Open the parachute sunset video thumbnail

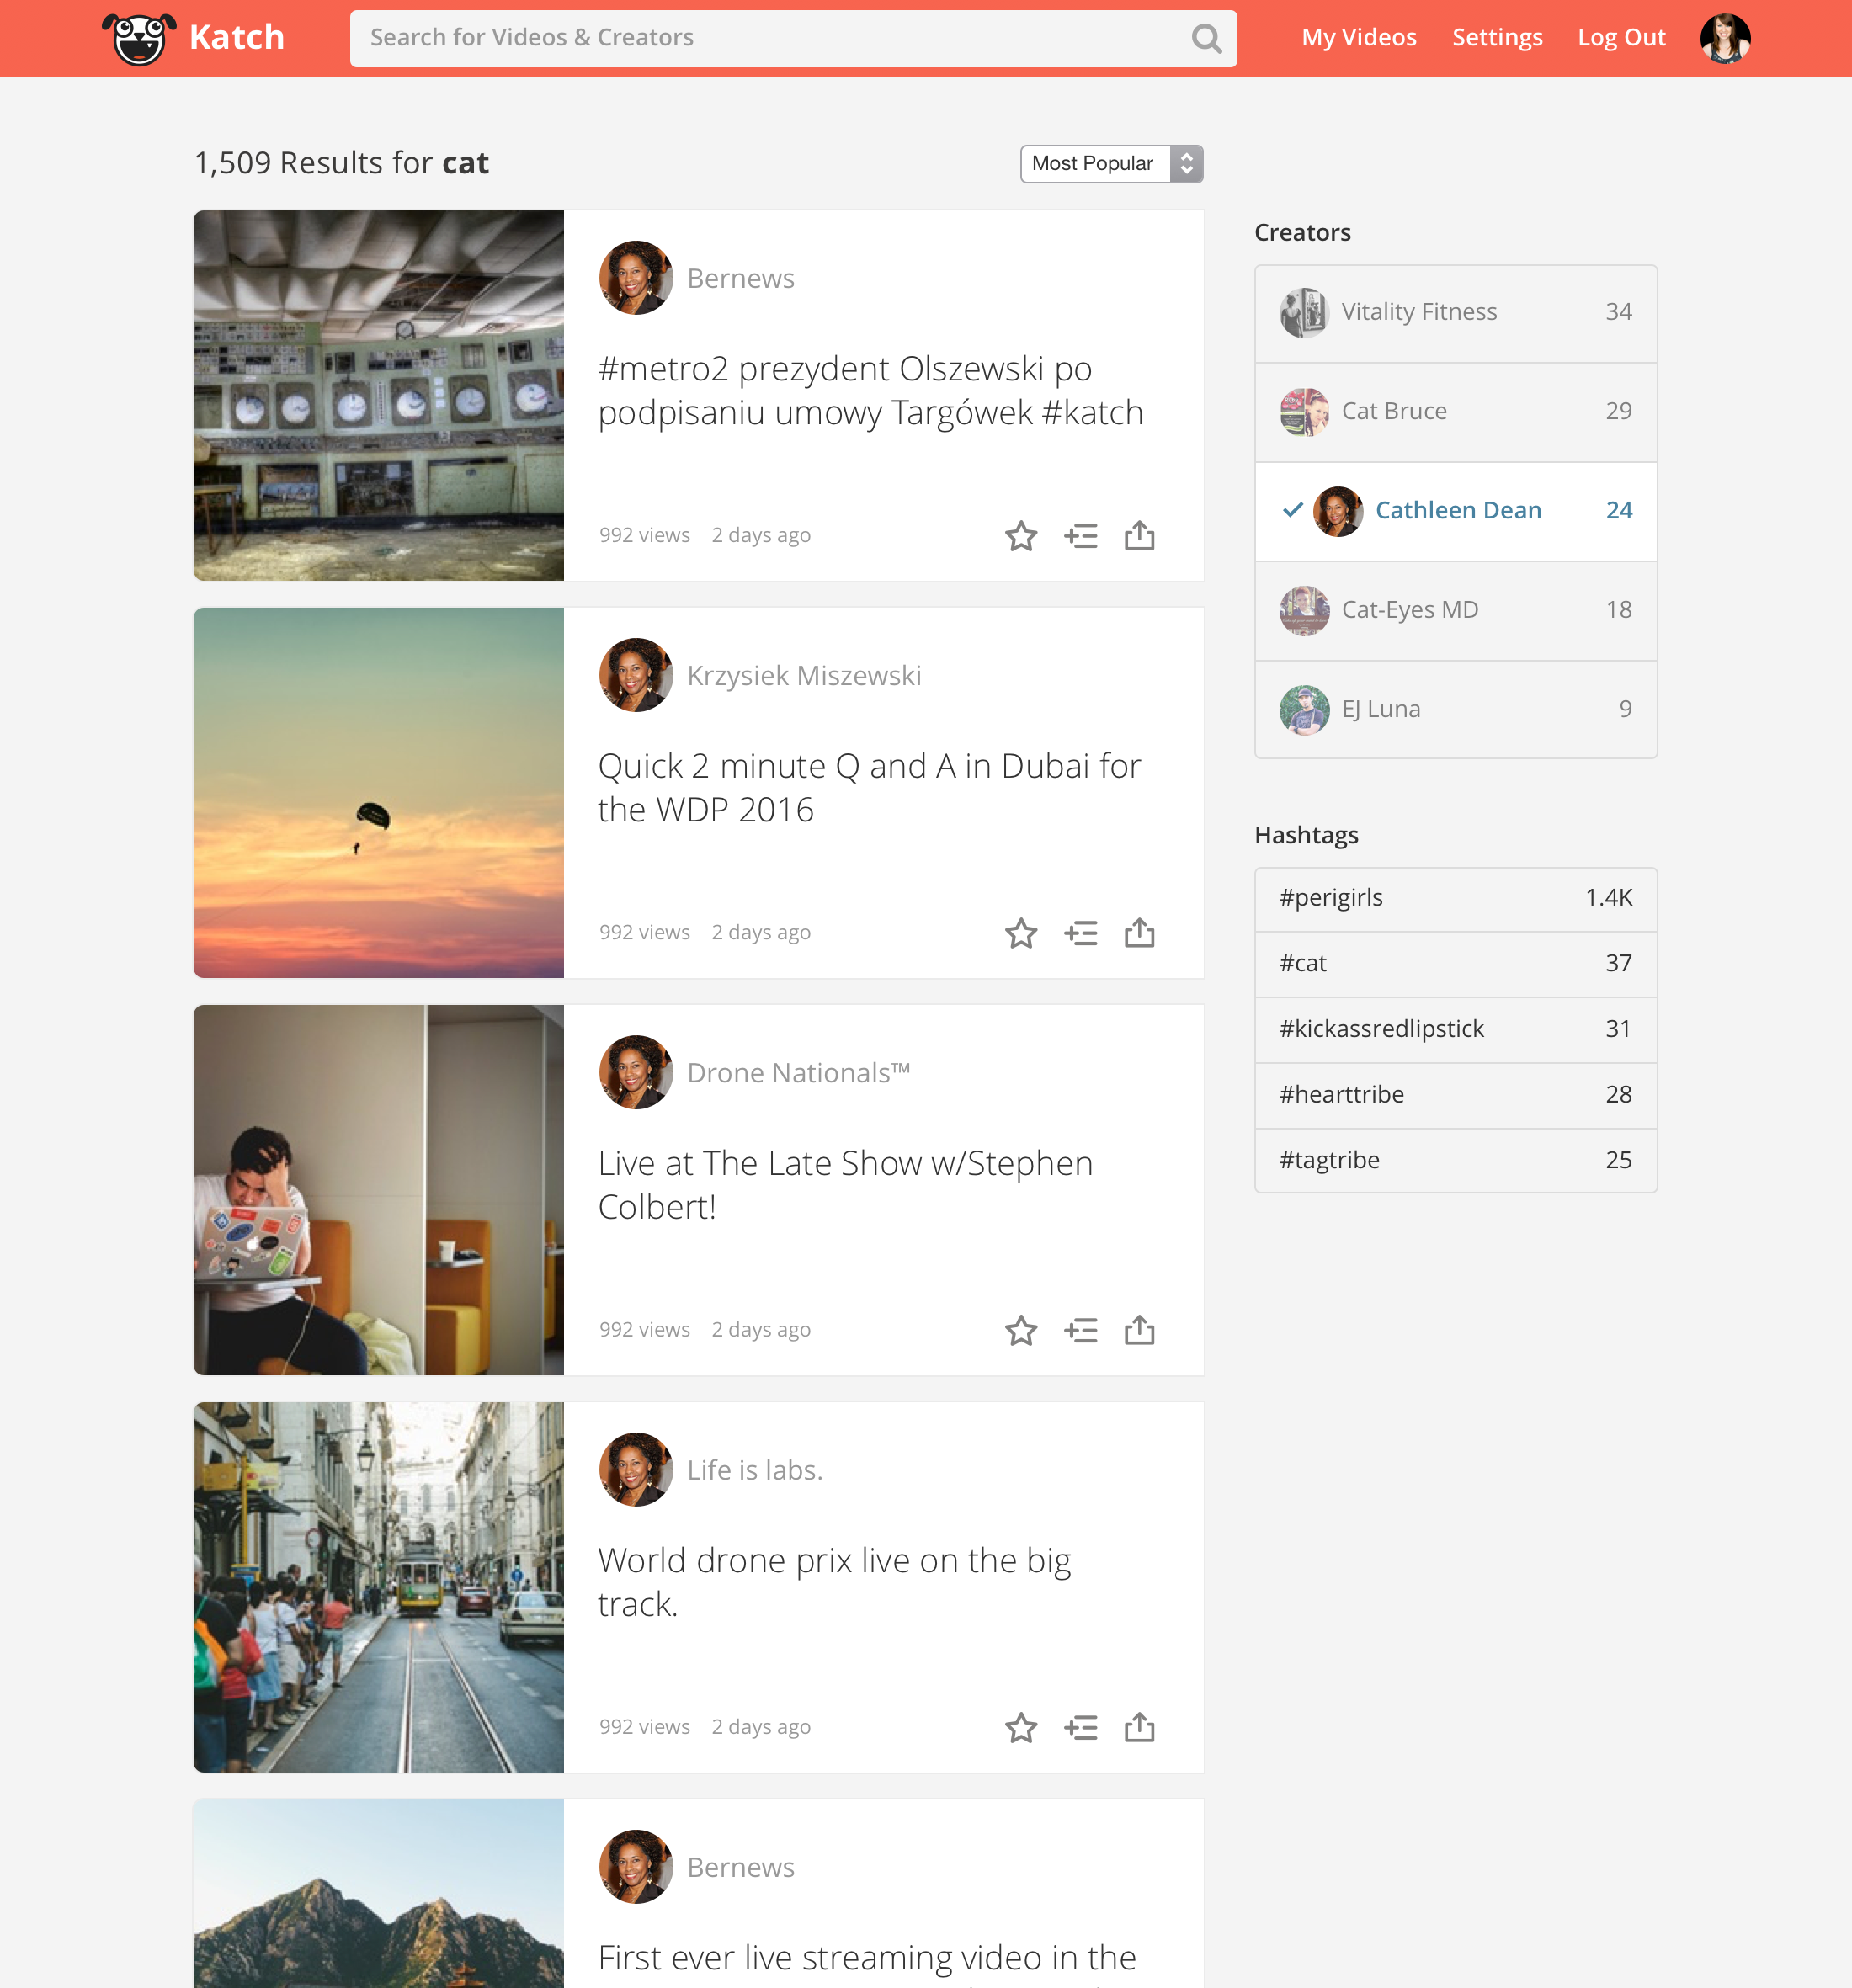(x=378, y=793)
